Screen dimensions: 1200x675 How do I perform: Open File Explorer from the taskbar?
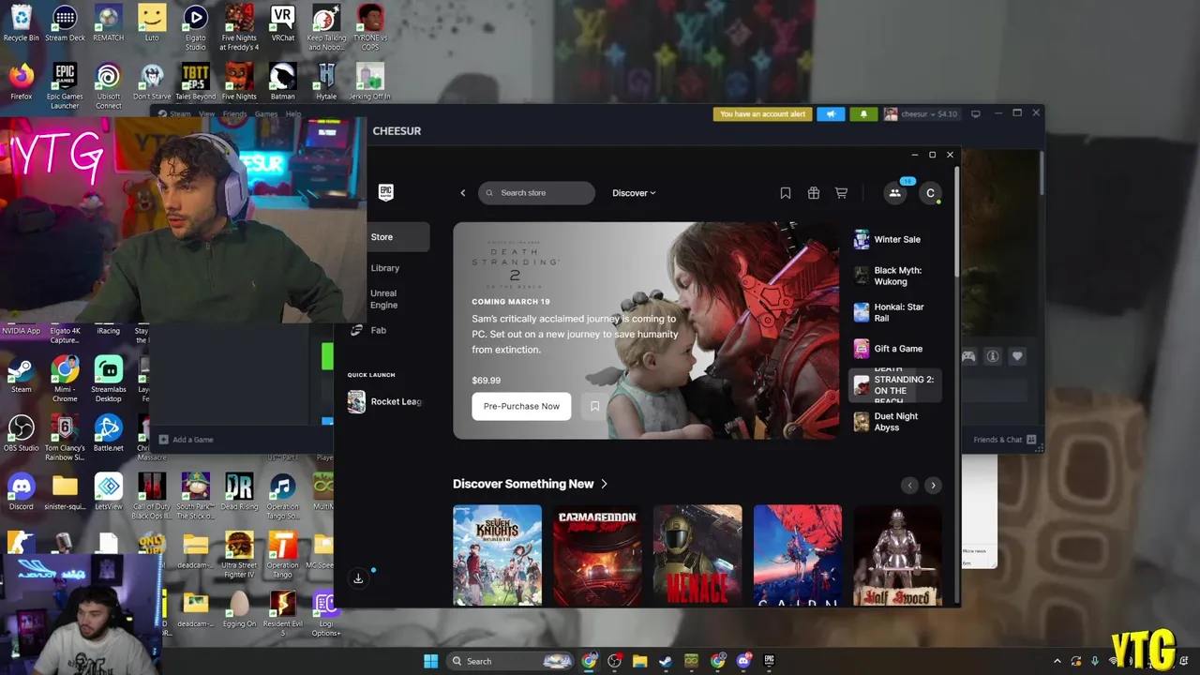(639, 661)
